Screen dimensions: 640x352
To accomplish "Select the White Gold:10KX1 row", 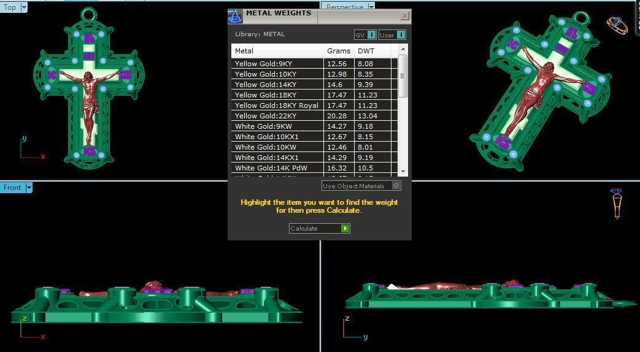I will (314, 137).
